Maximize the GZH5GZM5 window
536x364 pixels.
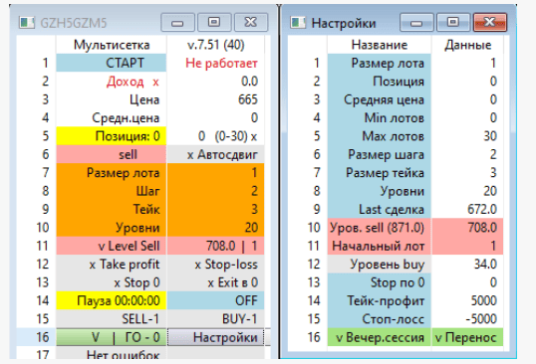tap(214, 22)
